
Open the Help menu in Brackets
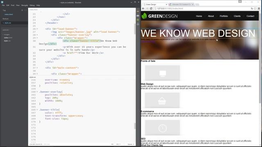(38, 5)
